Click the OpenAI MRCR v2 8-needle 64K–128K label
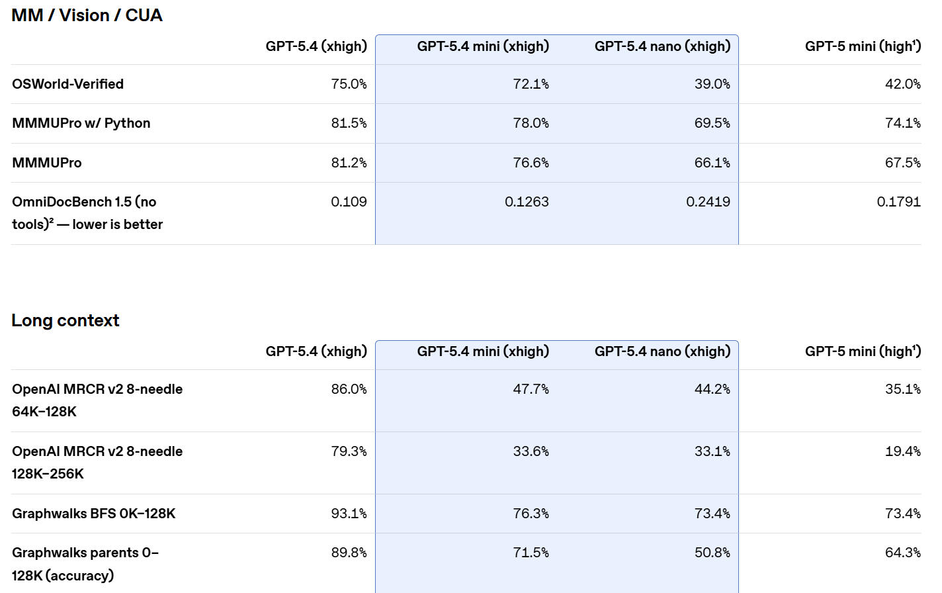Screen dimensions: 942x593 pos(97,400)
